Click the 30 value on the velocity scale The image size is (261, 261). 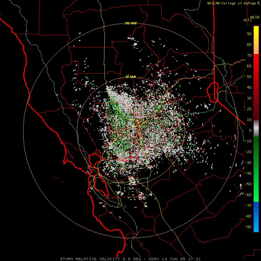[x=249, y=98]
